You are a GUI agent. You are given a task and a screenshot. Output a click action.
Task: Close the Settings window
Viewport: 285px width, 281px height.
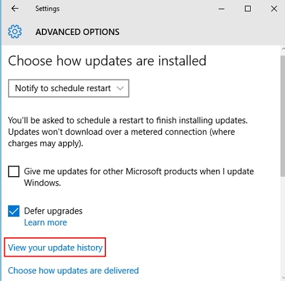coord(274,9)
